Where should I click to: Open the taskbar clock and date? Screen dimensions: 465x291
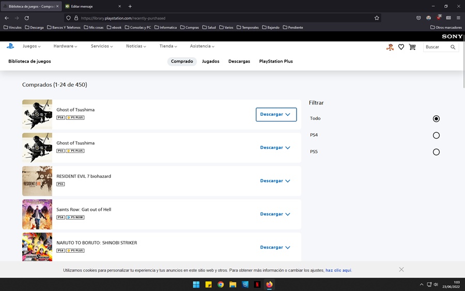click(x=451, y=284)
